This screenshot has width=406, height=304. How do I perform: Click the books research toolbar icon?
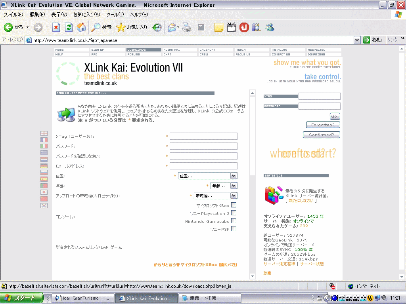(256, 27)
